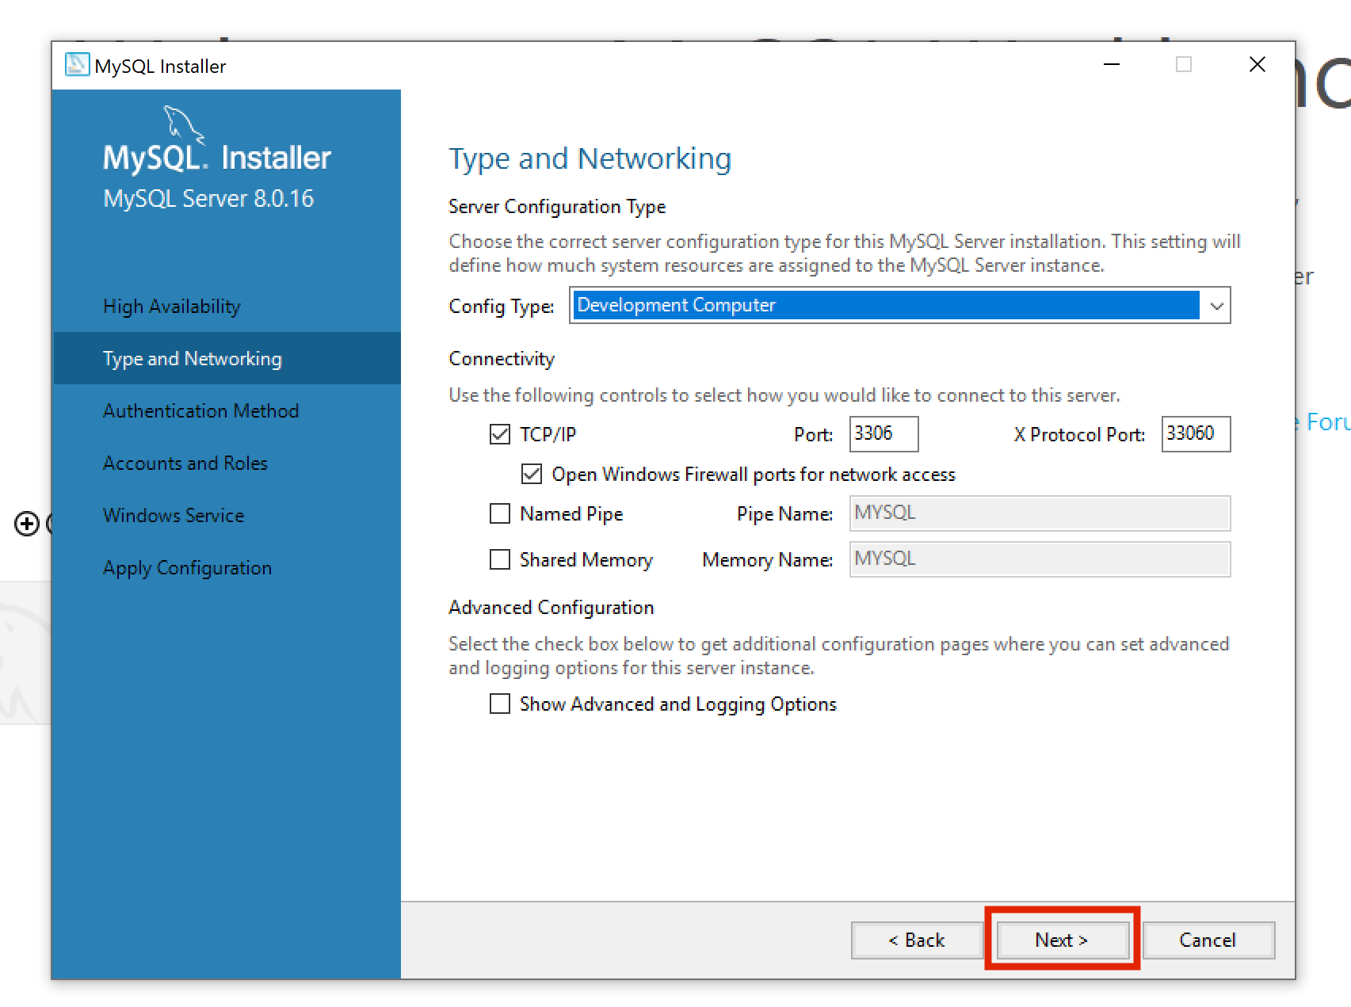1351x1007 pixels.
Task: Enable the Named Pipe checkbox
Action: 500,513
